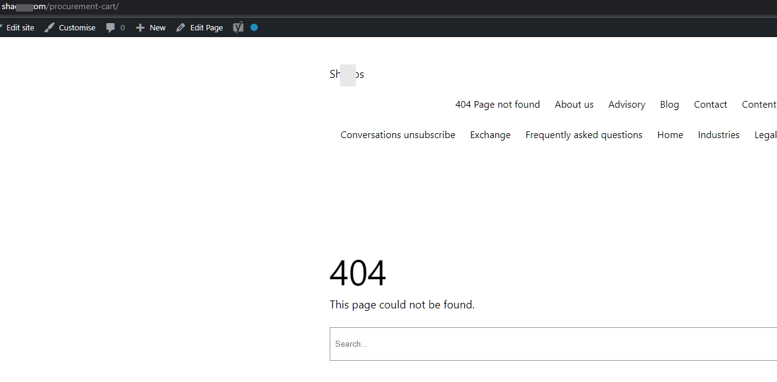Viewport: 777px width, 382px height.
Task: Open the Industries nav link
Action: (x=718, y=134)
